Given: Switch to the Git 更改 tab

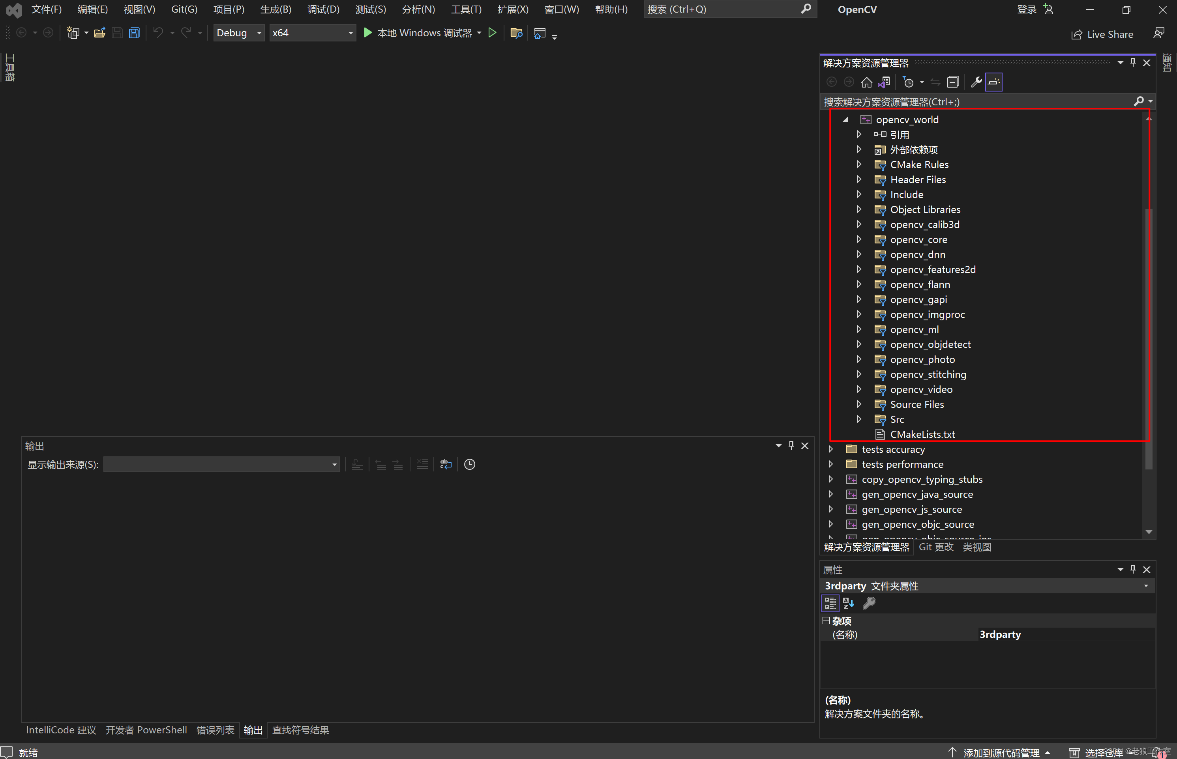Looking at the screenshot, I should click(x=936, y=547).
